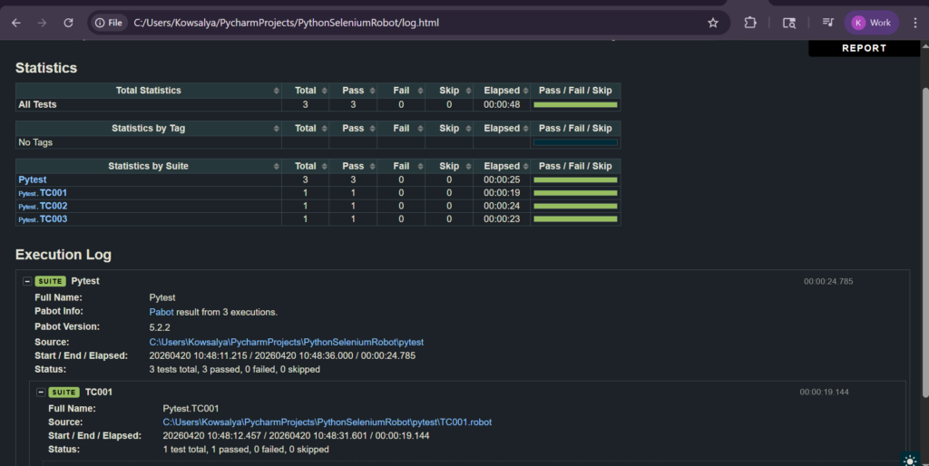The image size is (929, 466).
Task: Collapse the TC001 suite section
Action: tap(41, 392)
